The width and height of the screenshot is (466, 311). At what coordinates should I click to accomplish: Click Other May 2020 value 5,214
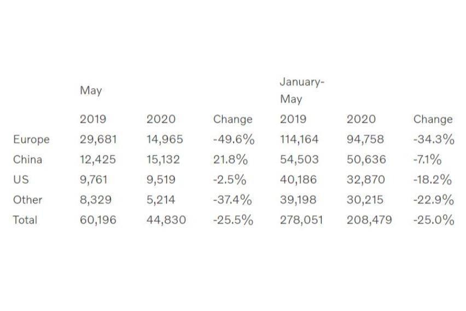click(x=161, y=200)
